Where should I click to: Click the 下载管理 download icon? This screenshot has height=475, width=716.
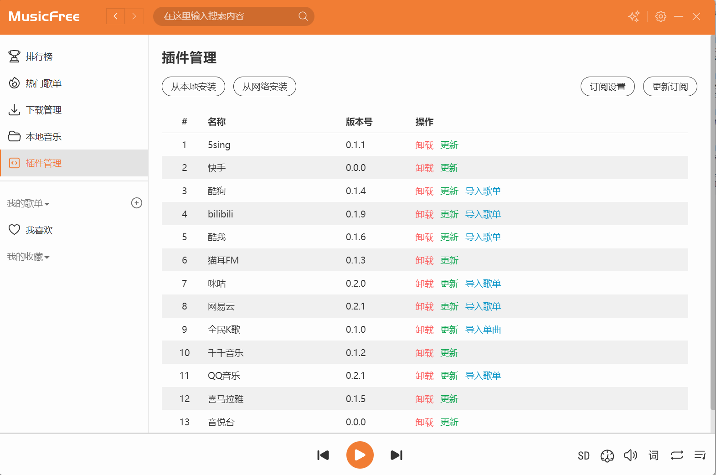pyautogui.click(x=15, y=110)
